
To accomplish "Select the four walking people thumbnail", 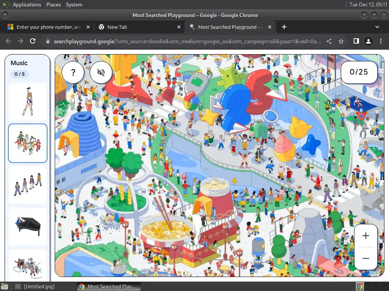I will [27, 185].
